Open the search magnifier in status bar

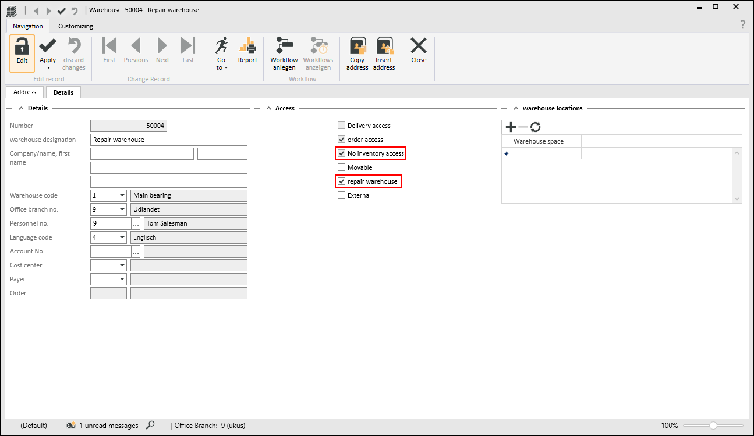tap(150, 426)
